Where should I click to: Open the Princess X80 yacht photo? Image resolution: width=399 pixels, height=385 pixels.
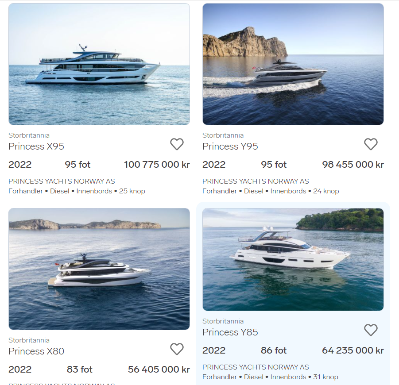(x=99, y=269)
